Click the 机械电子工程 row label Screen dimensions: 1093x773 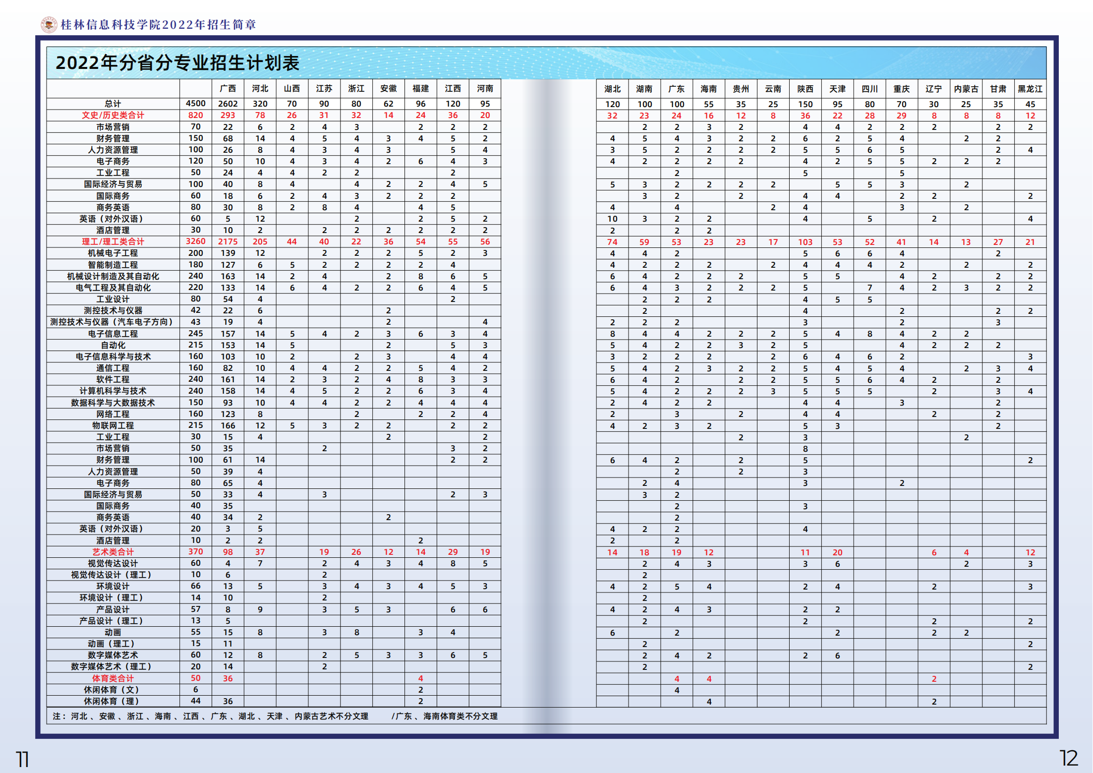113,253
